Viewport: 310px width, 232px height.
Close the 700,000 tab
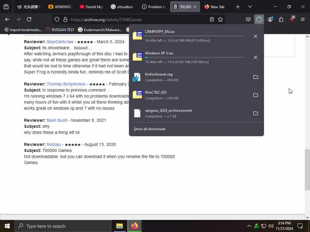pos(195,7)
